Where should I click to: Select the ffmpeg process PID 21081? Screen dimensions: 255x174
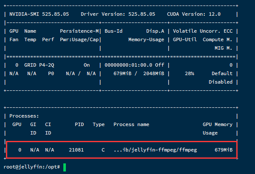pyautogui.click(x=76, y=150)
